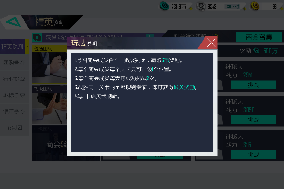Click the gold coin icon at top
284x189 pixels.
(255, 6)
